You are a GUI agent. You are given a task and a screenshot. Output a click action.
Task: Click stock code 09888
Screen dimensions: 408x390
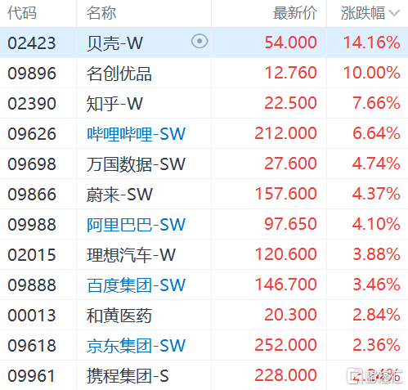click(32, 285)
